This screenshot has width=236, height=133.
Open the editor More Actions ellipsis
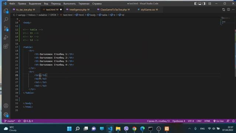[233, 10]
